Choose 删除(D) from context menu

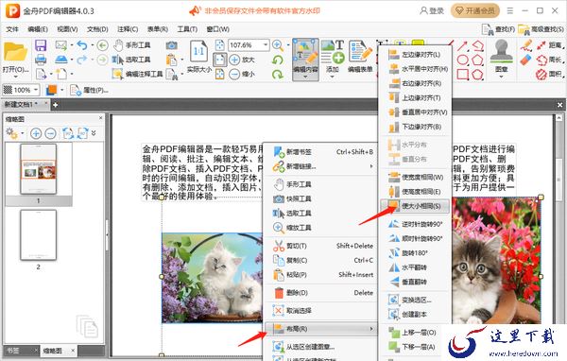(x=321, y=293)
